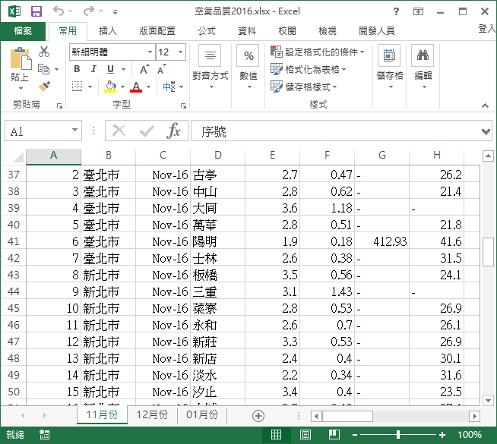Click the 100% zoom level button
497x444 pixels.
tap(470, 435)
